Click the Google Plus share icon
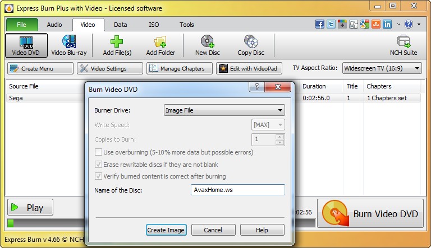This screenshot has height=248, width=431. pyautogui.click(x=342, y=25)
